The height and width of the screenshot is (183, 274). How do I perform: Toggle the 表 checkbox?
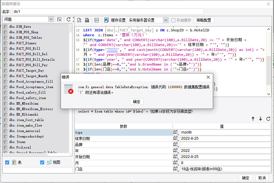click(x=7, y=163)
